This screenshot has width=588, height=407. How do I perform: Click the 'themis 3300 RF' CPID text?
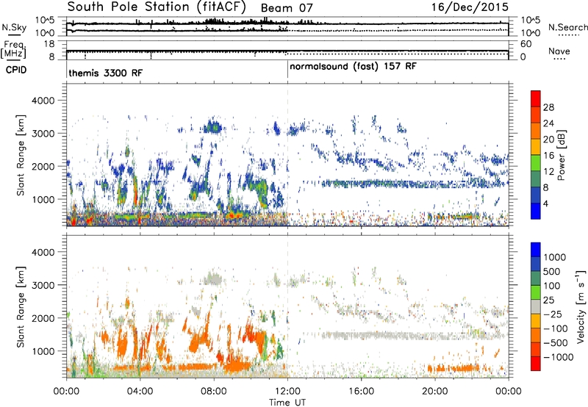105,73
